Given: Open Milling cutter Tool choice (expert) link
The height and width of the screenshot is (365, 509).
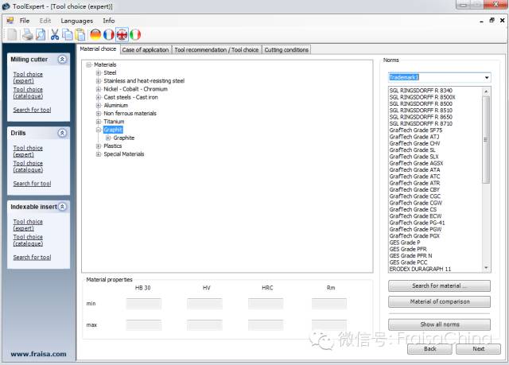Looking at the screenshot, I should (x=28, y=78).
